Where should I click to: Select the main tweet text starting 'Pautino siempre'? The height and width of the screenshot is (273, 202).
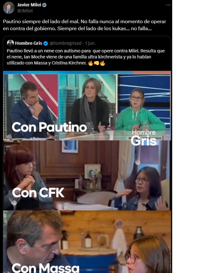[x=84, y=25]
